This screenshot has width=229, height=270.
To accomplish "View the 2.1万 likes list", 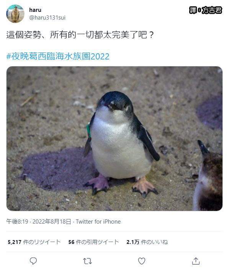I will 147,242.
